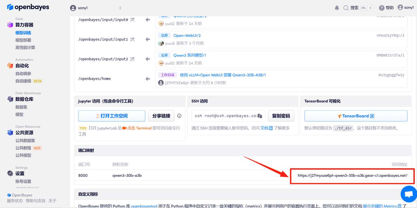The height and width of the screenshot is (208, 417).
Task: Open the 设置 gear icon
Action: tap(9, 173)
